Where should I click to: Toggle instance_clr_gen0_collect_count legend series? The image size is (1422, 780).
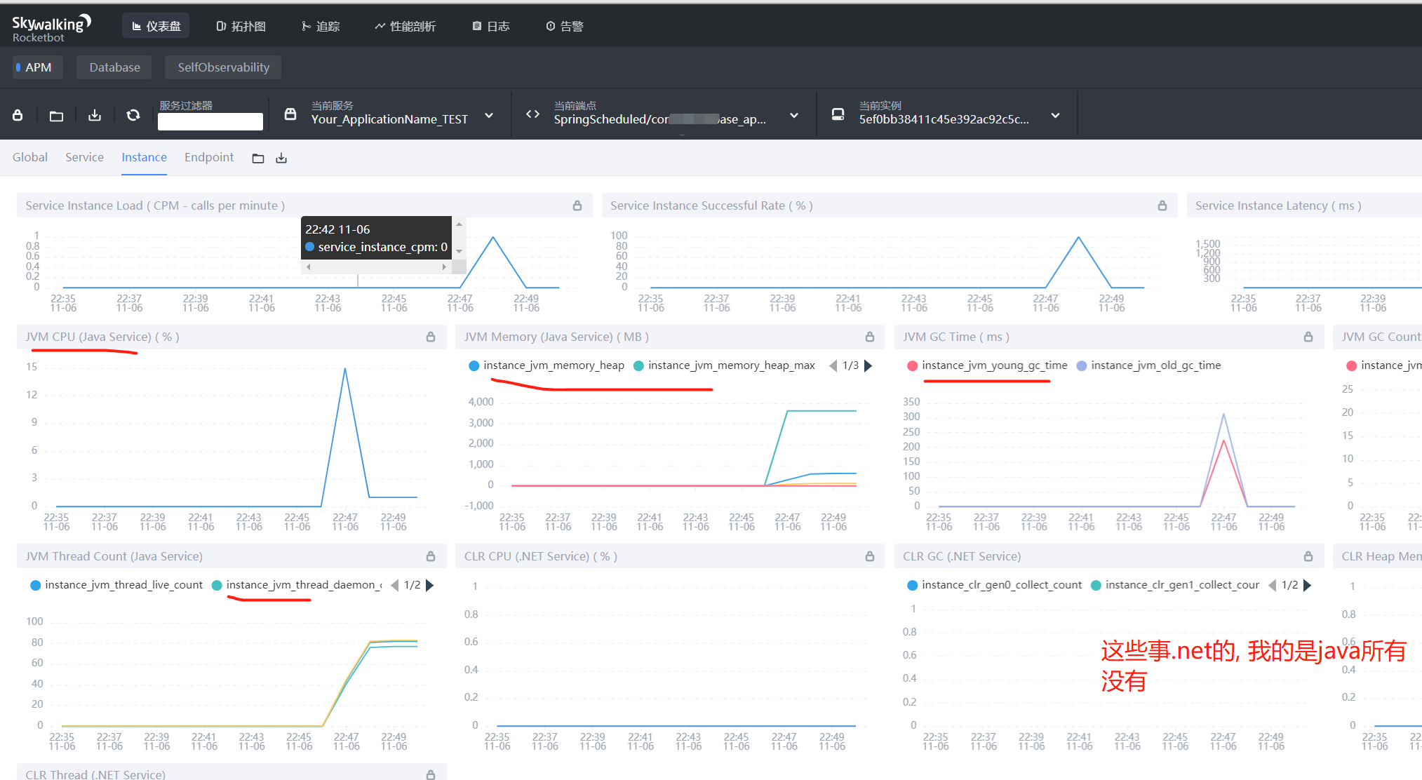pyautogui.click(x=995, y=585)
